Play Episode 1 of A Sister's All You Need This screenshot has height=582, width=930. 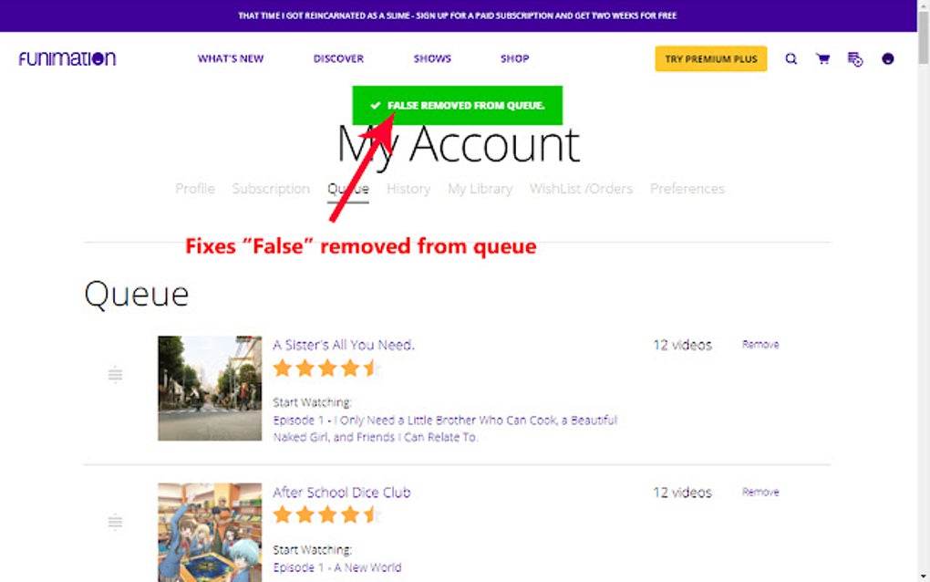(445, 429)
